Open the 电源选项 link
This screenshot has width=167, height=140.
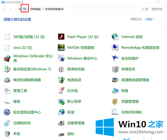click(74, 80)
